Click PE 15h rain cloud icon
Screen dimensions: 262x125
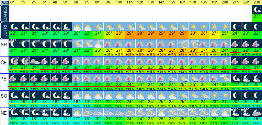172,78
